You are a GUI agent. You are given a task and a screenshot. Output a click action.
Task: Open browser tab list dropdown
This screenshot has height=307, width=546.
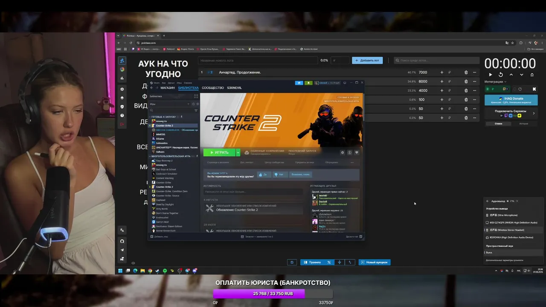point(119,36)
